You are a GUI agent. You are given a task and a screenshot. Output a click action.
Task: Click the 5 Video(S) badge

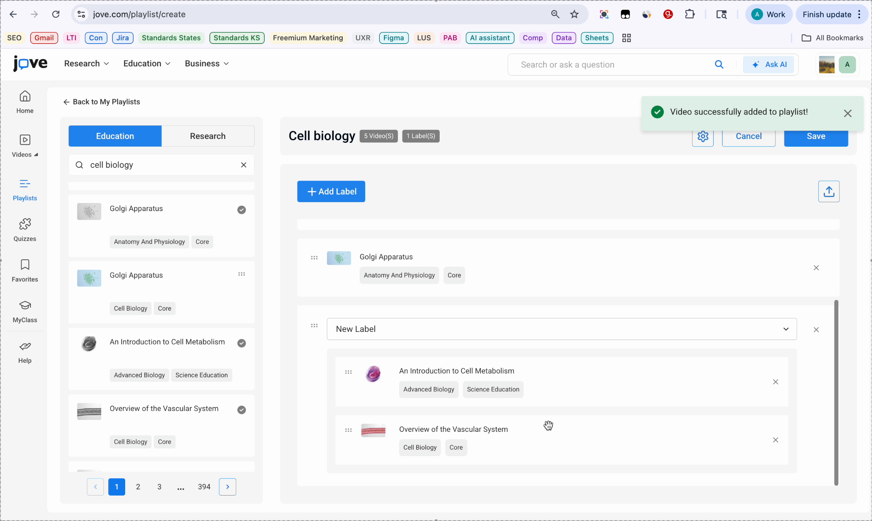pos(379,136)
